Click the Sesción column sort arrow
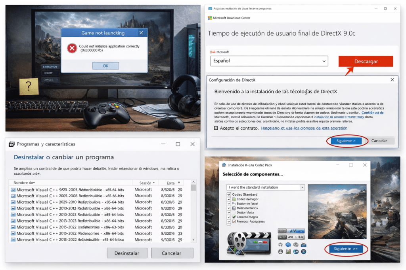 [x=154, y=183]
